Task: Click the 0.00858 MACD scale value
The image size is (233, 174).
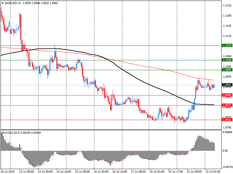Action: [x=227, y=132]
